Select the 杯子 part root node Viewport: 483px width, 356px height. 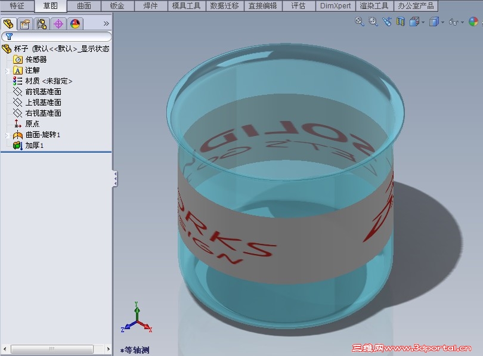click(x=55, y=49)
